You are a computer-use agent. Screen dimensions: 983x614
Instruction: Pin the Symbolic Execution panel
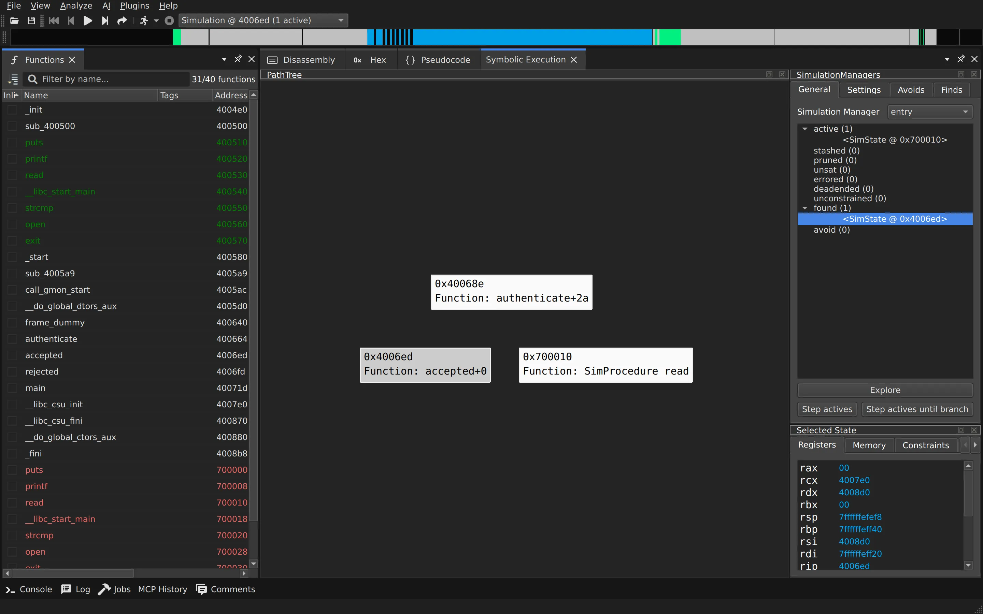[961, 59]
